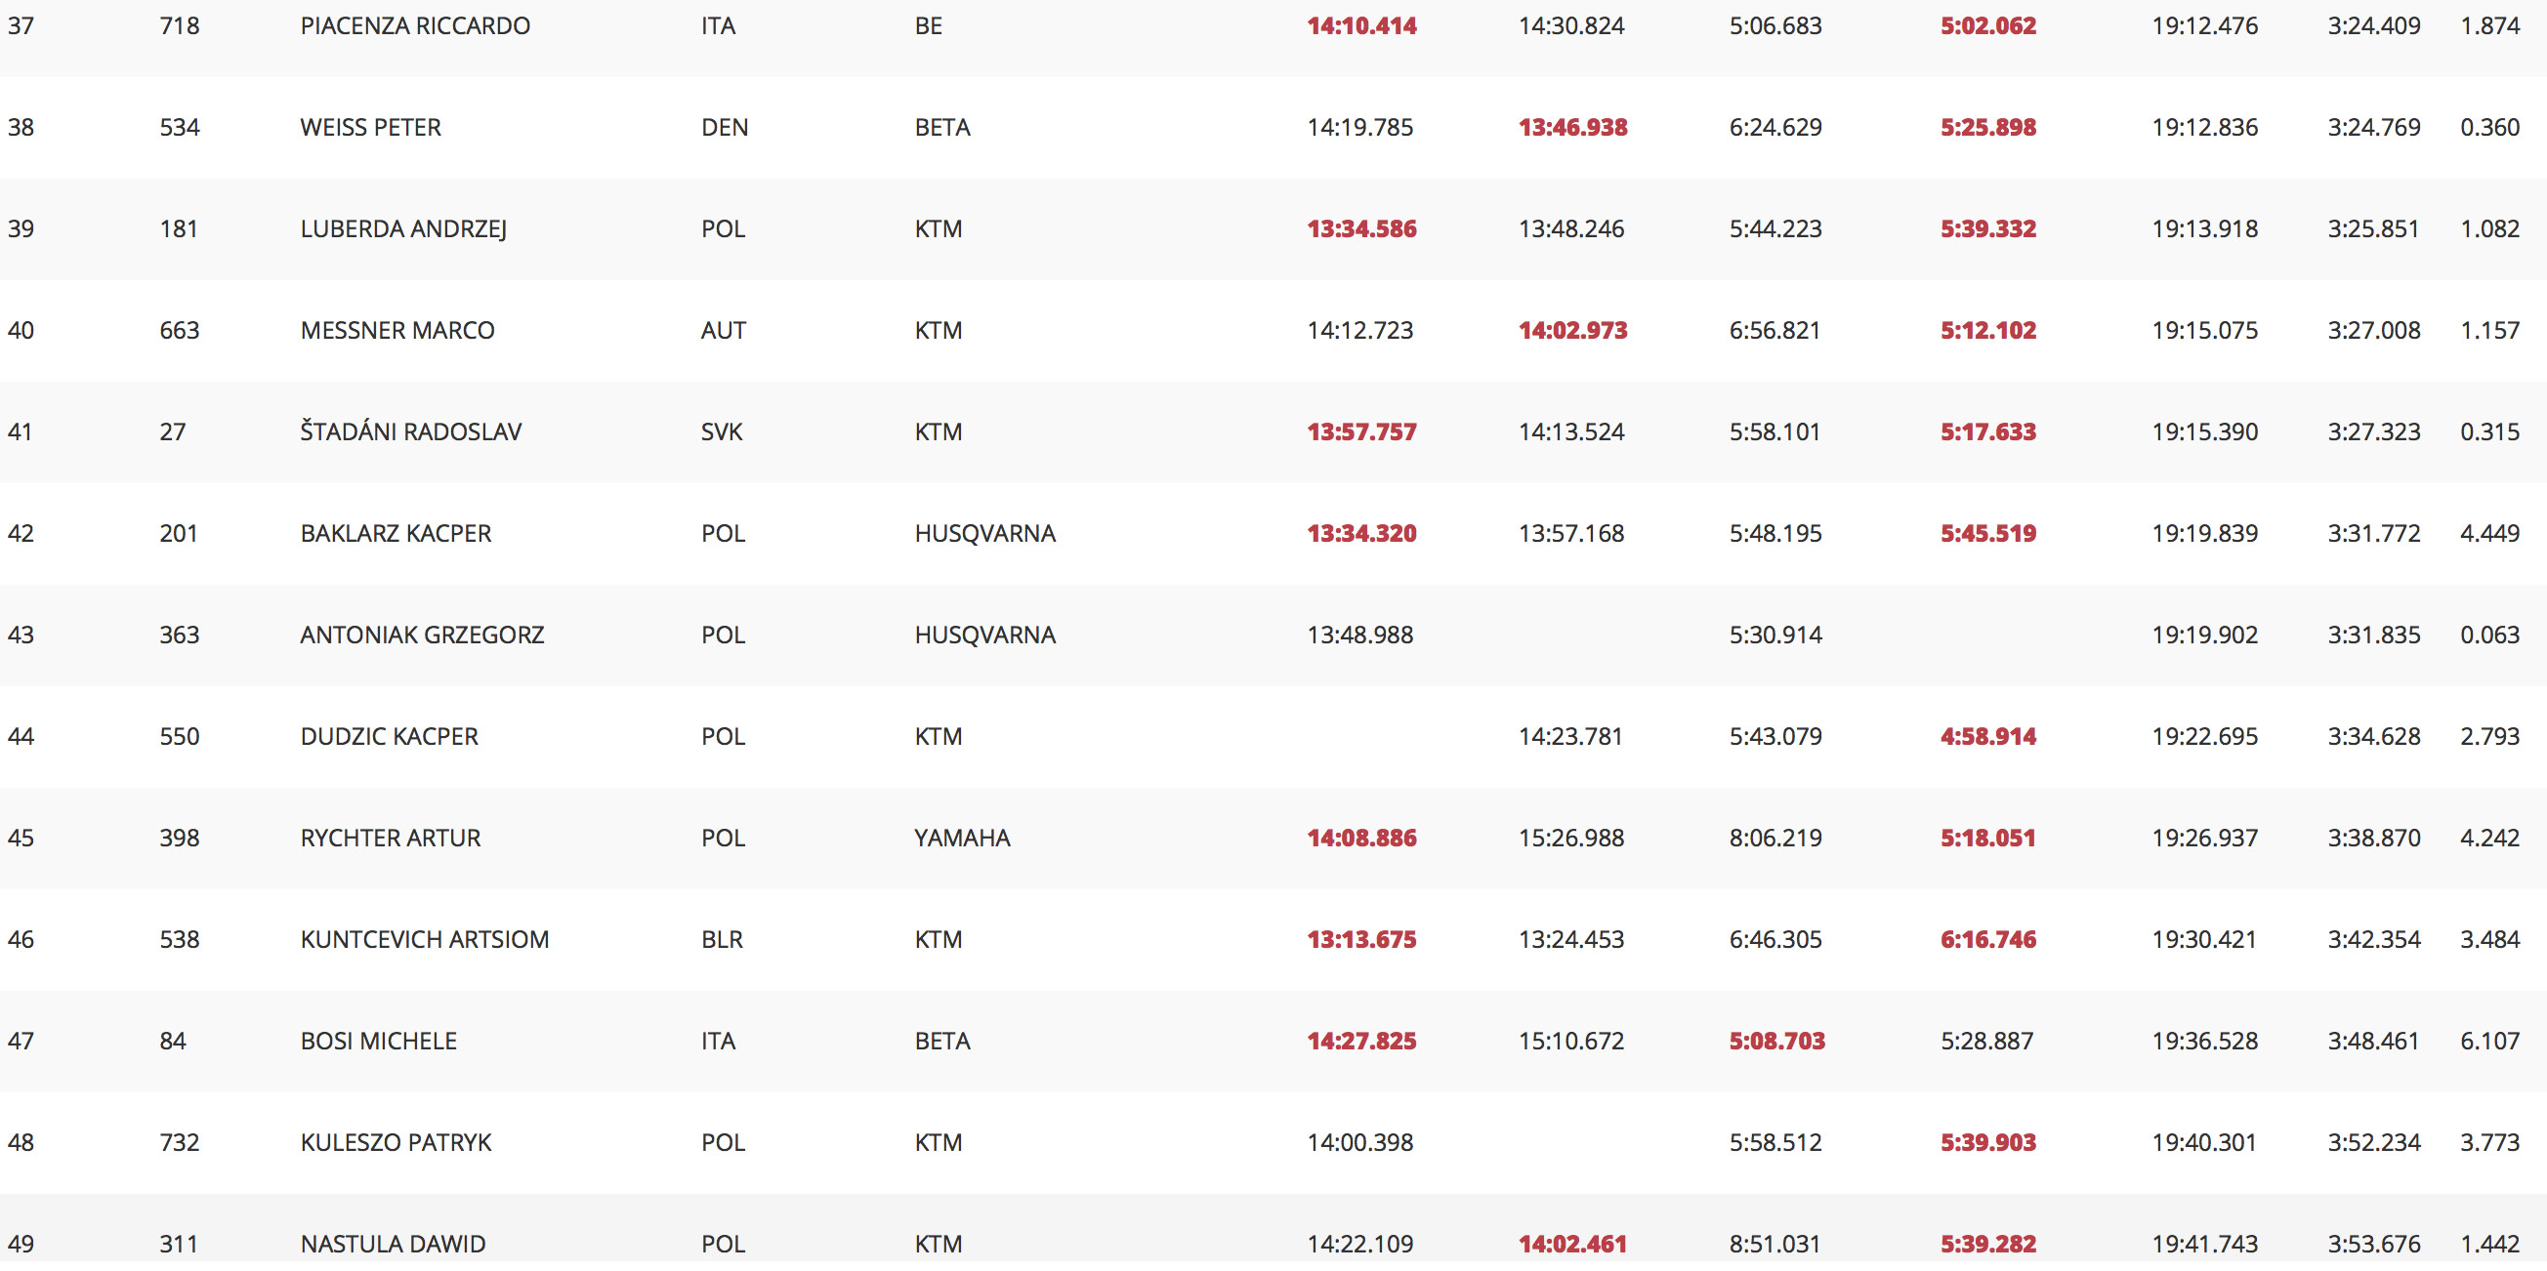Click ANTONIAK GRZEGORZ in the table
This screenshot has height=1271, width=2547.
coord(422,635)
